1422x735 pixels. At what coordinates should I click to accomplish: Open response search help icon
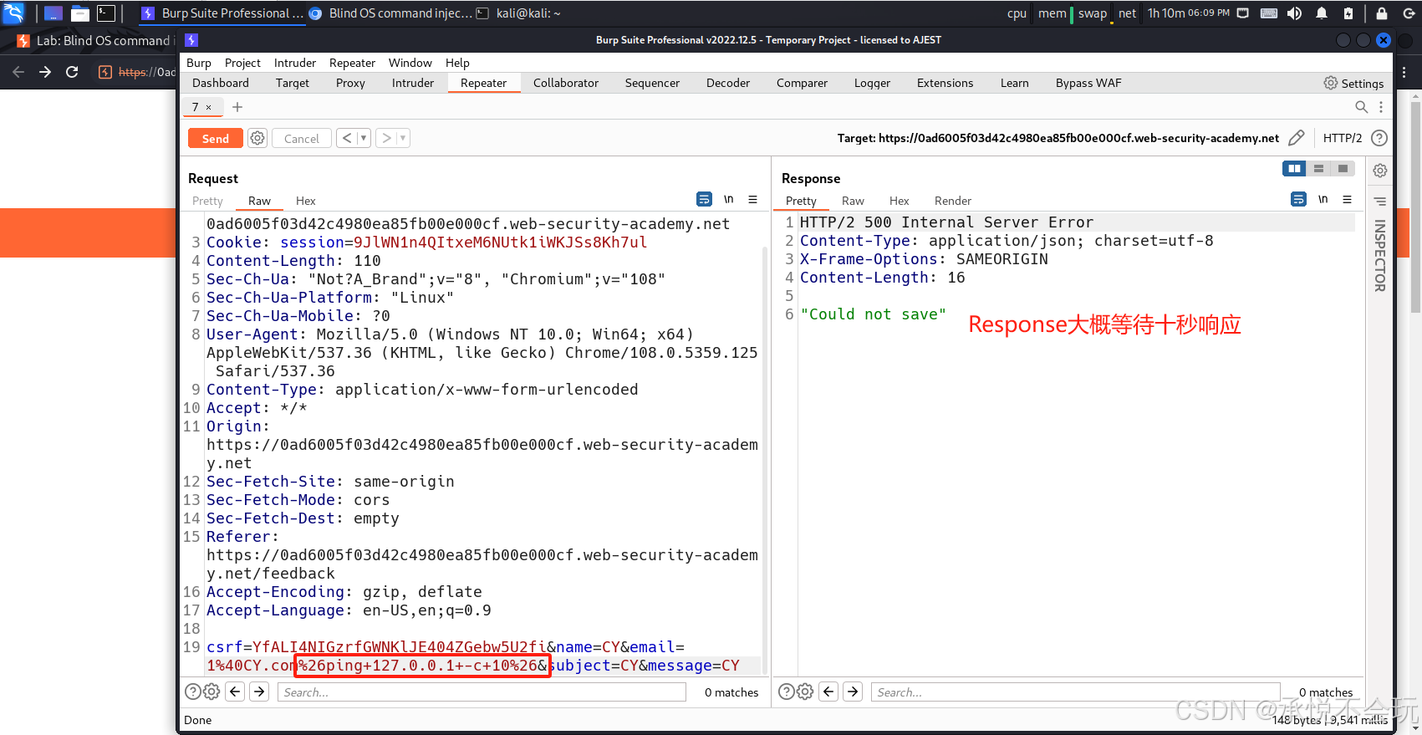point(786,692)
